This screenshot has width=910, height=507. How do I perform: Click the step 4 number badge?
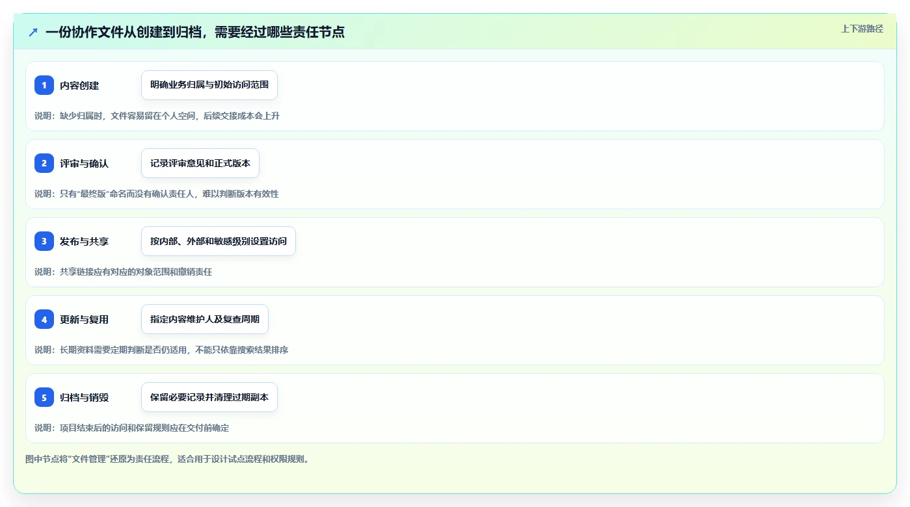click(44, 319)
